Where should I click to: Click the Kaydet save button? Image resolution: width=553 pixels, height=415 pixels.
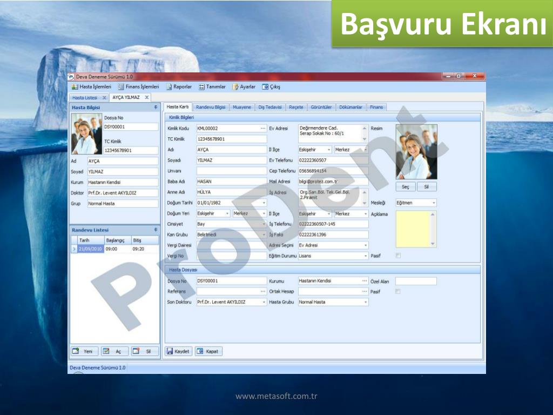pos(178,351)
